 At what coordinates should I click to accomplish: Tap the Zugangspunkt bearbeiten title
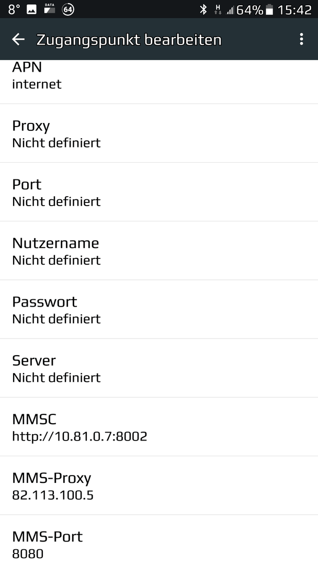pyautogui.click(x=129, y=40)
